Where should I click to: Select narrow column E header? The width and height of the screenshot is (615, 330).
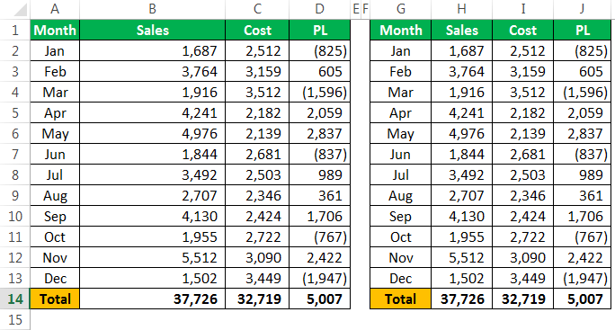(x=355, y=9)
